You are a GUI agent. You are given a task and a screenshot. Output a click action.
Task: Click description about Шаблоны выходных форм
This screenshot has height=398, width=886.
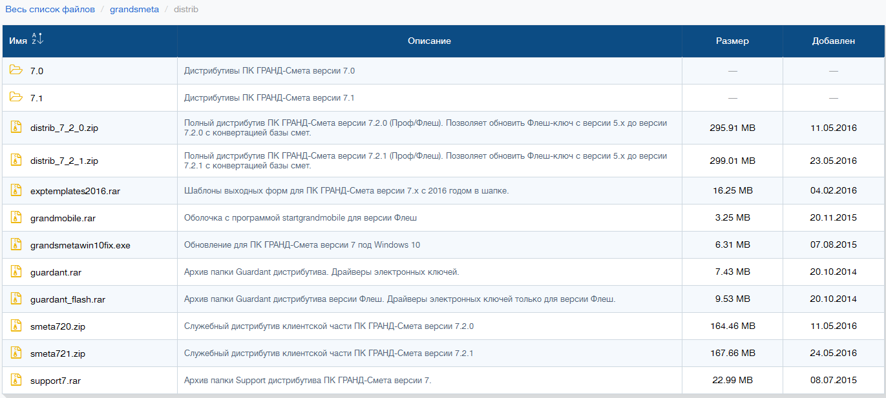point(346,191)
